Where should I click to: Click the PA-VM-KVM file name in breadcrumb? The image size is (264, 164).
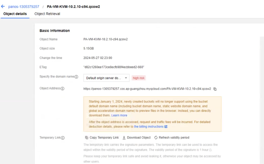point(73,7)
